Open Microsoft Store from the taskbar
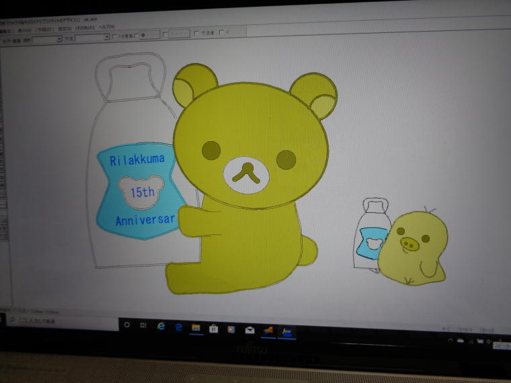511x383 pixels. [x=213, y=329]
